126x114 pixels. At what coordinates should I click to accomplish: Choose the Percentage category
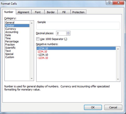(12, 41)
